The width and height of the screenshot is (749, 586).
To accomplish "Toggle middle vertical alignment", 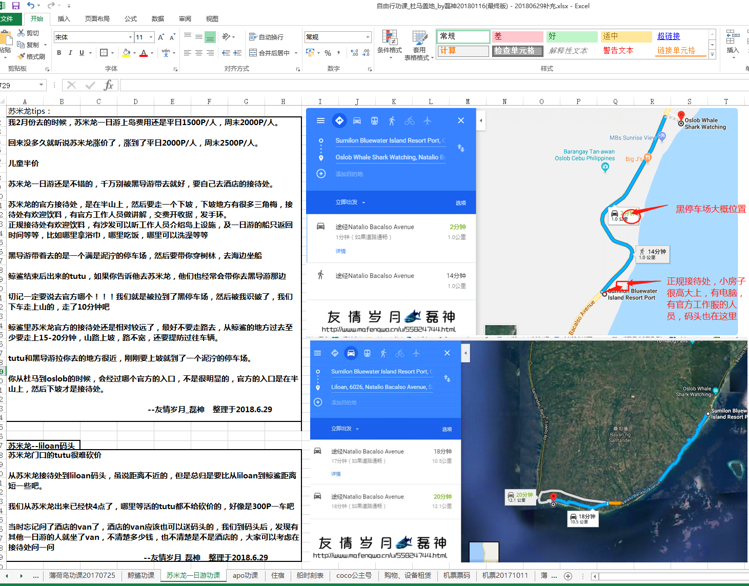I will [x=199, y=37].
